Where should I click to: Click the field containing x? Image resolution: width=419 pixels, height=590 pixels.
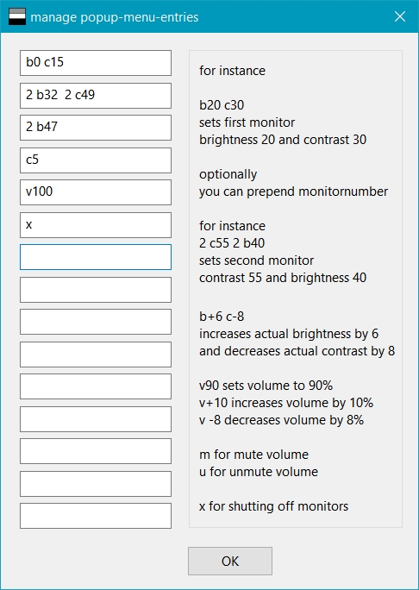pos(96,225)
